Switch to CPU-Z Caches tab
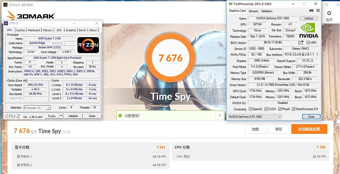This screenshot has width=340, height=174. tap(20, 30)
